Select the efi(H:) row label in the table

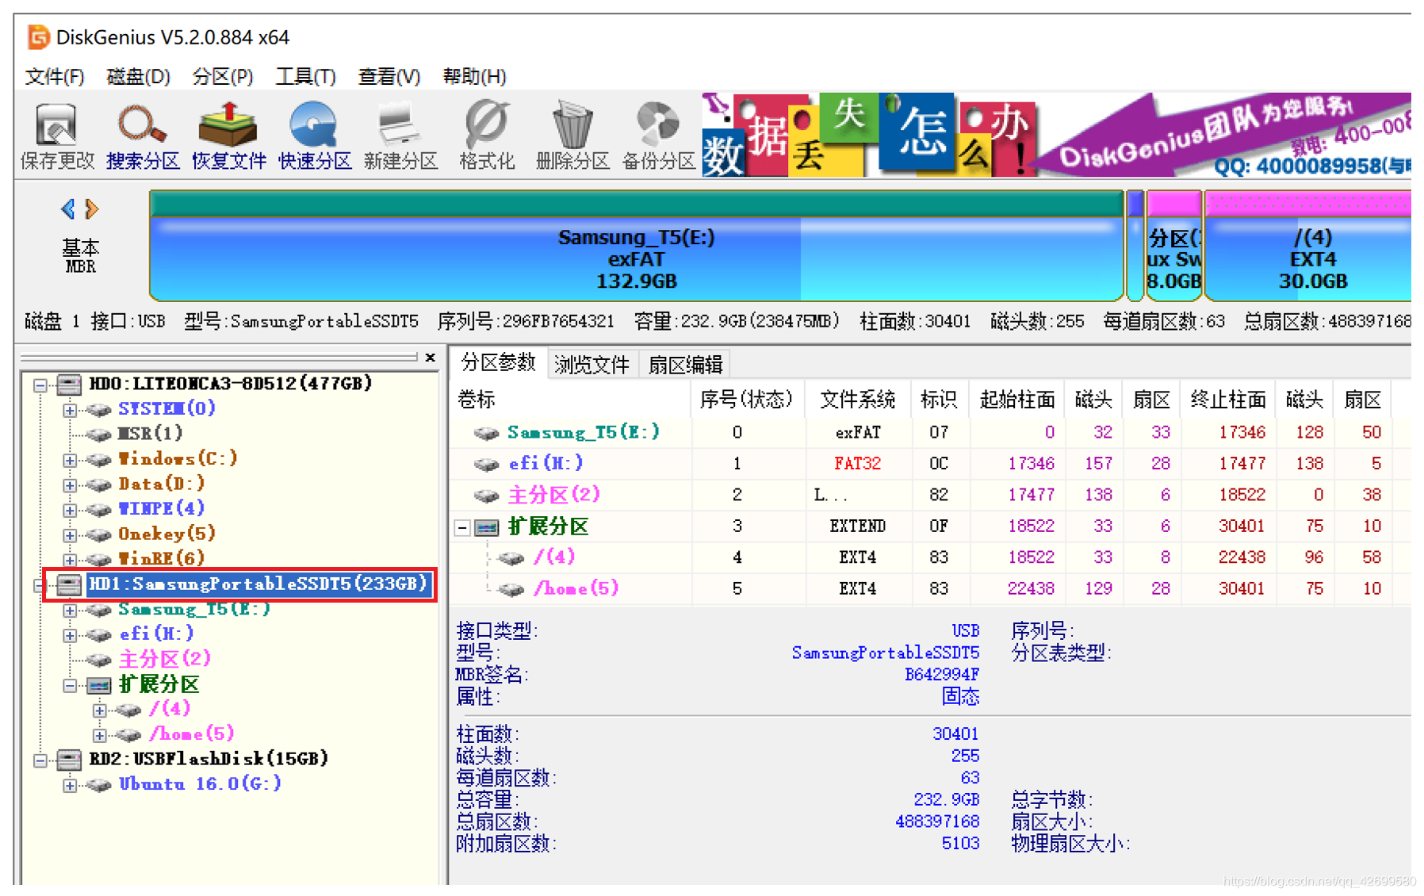[x=545, y=463]
